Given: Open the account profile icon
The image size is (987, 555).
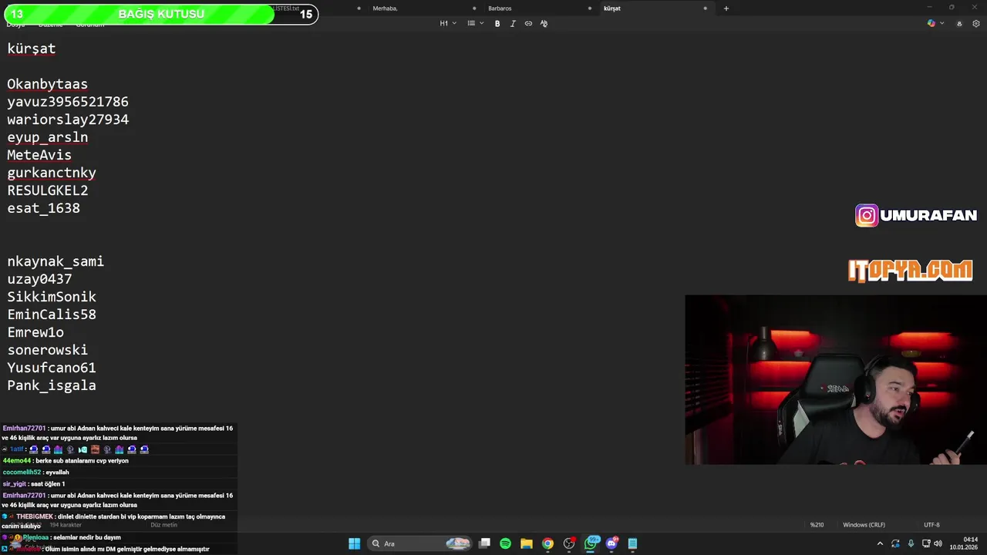Looking at the screenshot, I should pyautogui.click(x=959, y=24).
